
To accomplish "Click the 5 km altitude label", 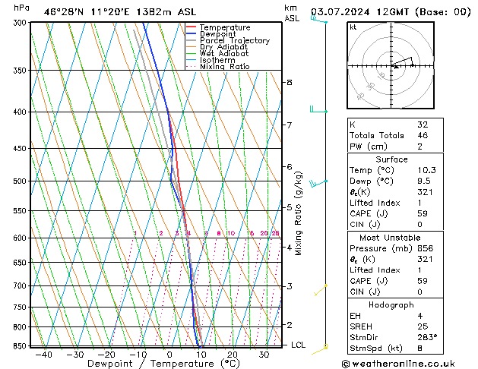I will pos(289,207).
